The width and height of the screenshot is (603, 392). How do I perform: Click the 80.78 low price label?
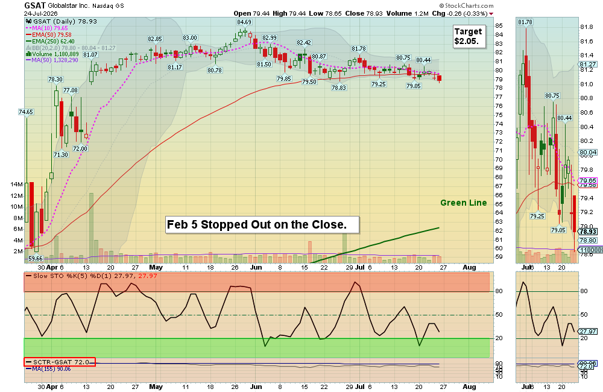(215, 70)
